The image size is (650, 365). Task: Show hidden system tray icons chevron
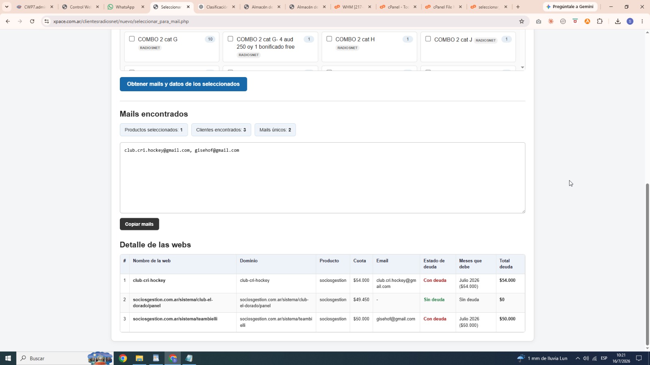point(577,358)
